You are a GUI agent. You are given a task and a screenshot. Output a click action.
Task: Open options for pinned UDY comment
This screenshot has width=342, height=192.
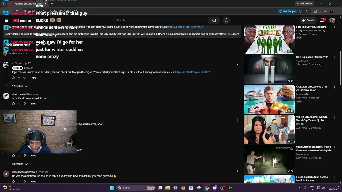coord(237,63)
